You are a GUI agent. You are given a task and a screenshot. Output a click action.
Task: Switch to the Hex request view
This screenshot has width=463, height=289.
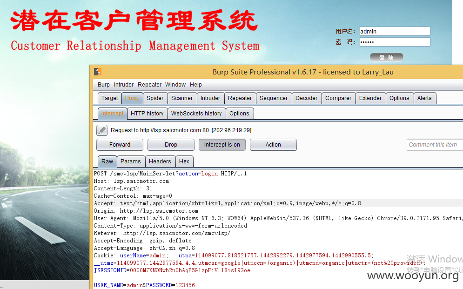pyautogui.click(x=184, y=161)
